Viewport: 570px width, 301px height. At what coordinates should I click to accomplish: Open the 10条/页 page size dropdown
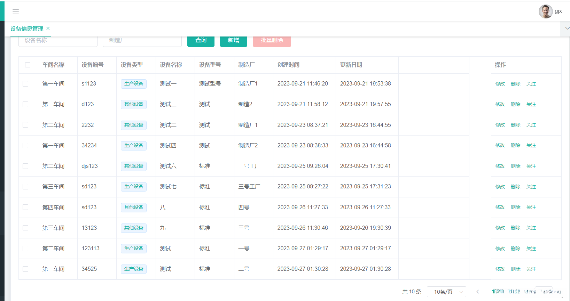point(446,292)
